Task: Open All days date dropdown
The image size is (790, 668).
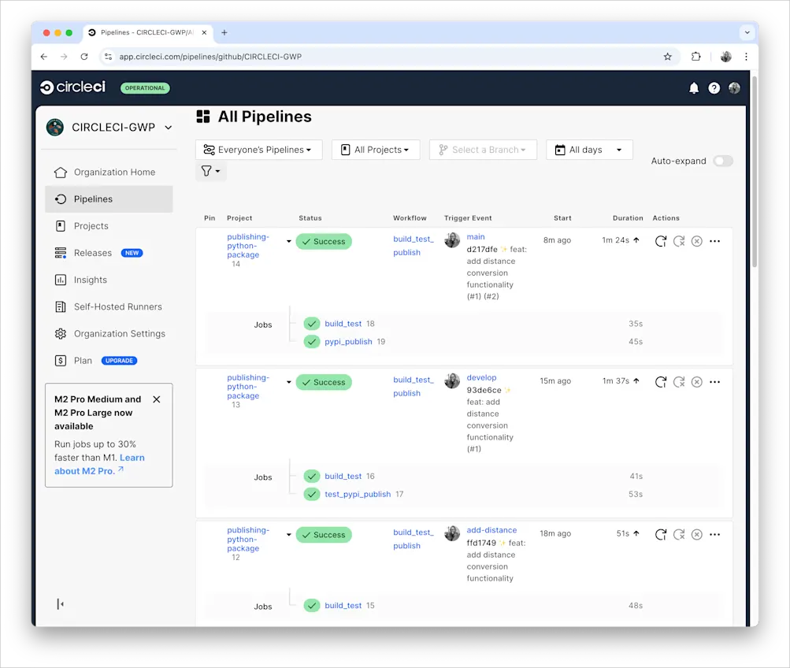Action: click(589, 150)
